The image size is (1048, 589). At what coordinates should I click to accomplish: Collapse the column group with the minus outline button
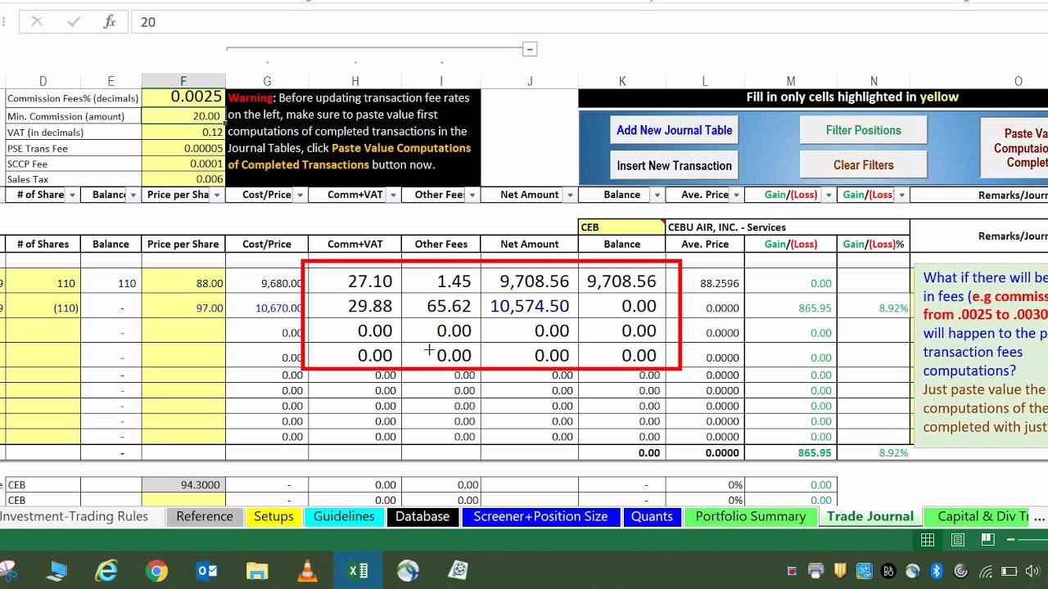click(530, 49)
